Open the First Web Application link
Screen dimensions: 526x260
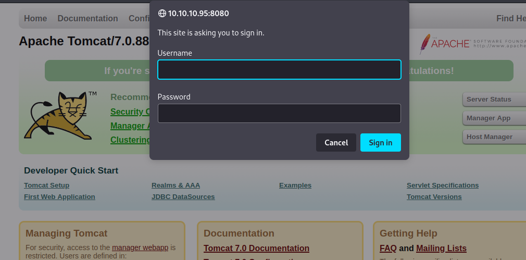click(x=59, y=196)
